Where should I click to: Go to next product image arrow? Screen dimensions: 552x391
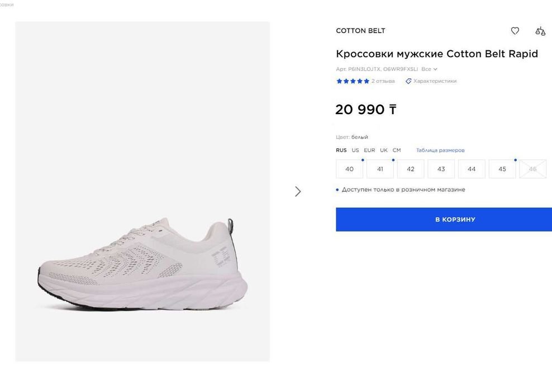tap(298, 191)
